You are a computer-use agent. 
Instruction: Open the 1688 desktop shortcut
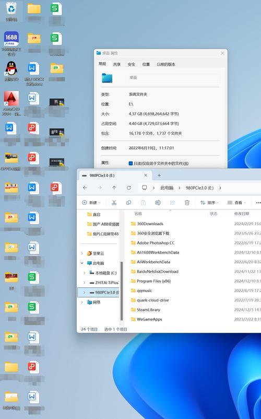(11, 43)
